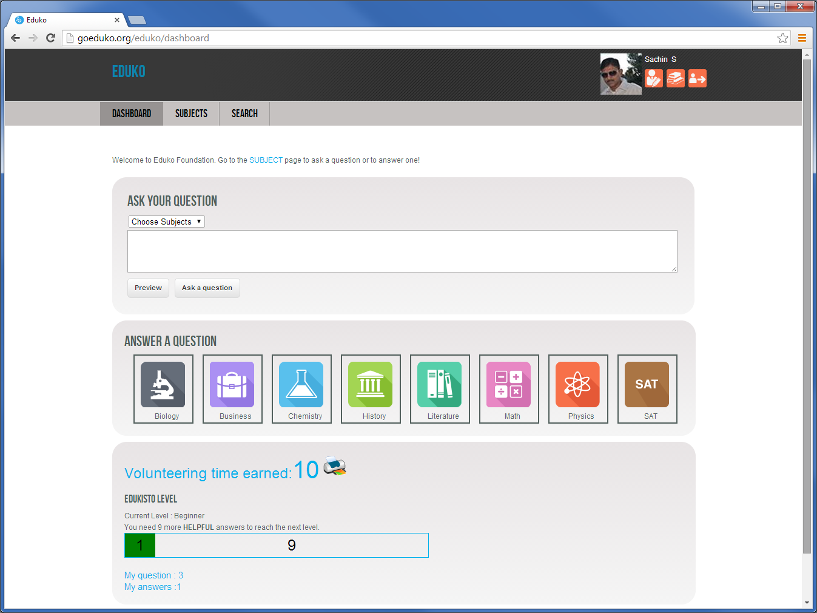Click the green section of level progress bar

140,545
